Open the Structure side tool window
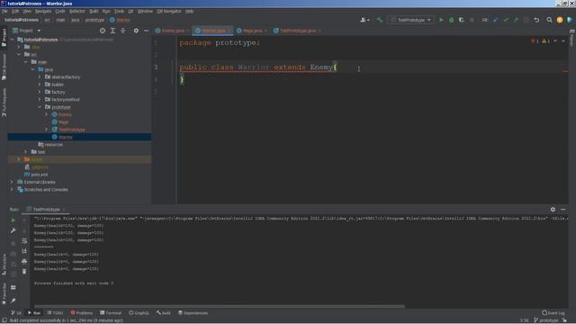576x324 pixels. click(x=4, y=264)
